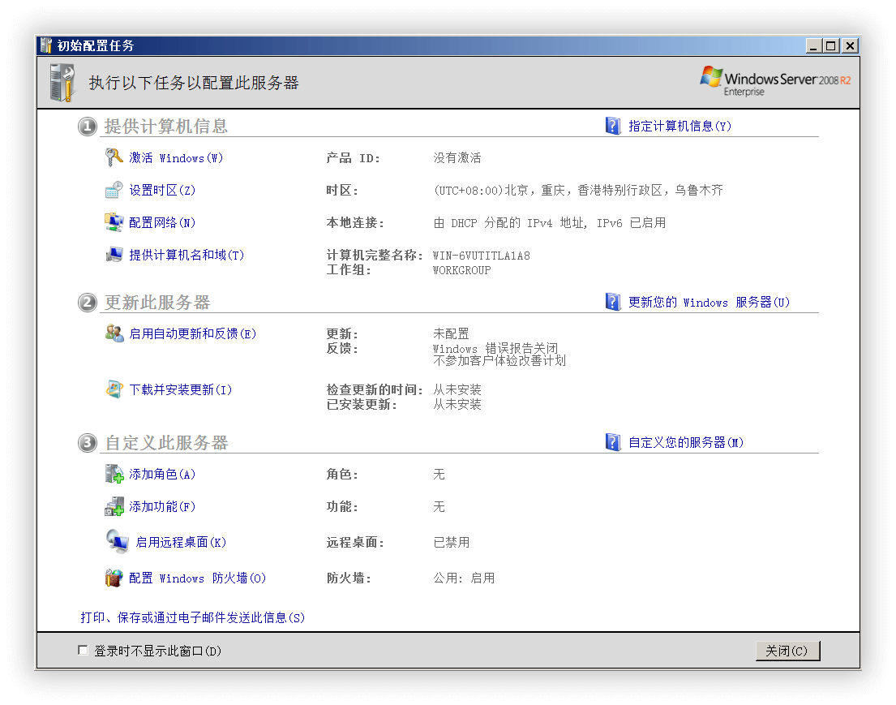Maximize the 初始配置任务 window
Screen dimensions: 896x705
click(x=831, y=45)
